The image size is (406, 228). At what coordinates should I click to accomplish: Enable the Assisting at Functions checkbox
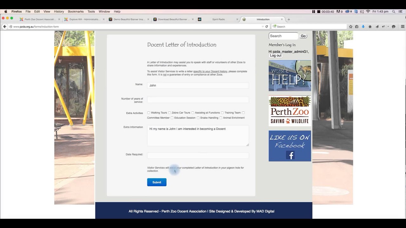pyautogui.click(x=193, y=113)
